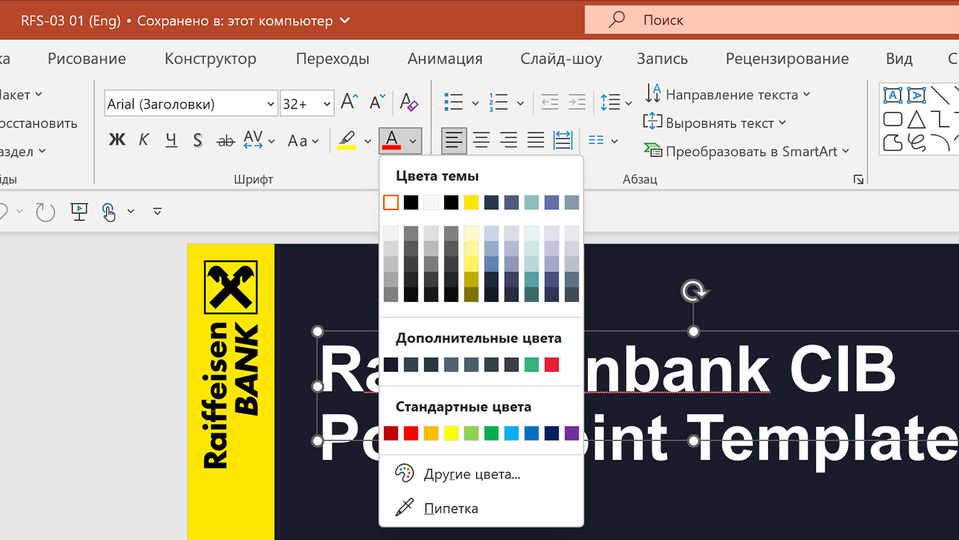This screenshot has width=959, height=540.
Task: Click the bulleted list icon
Action: point(454,102)
